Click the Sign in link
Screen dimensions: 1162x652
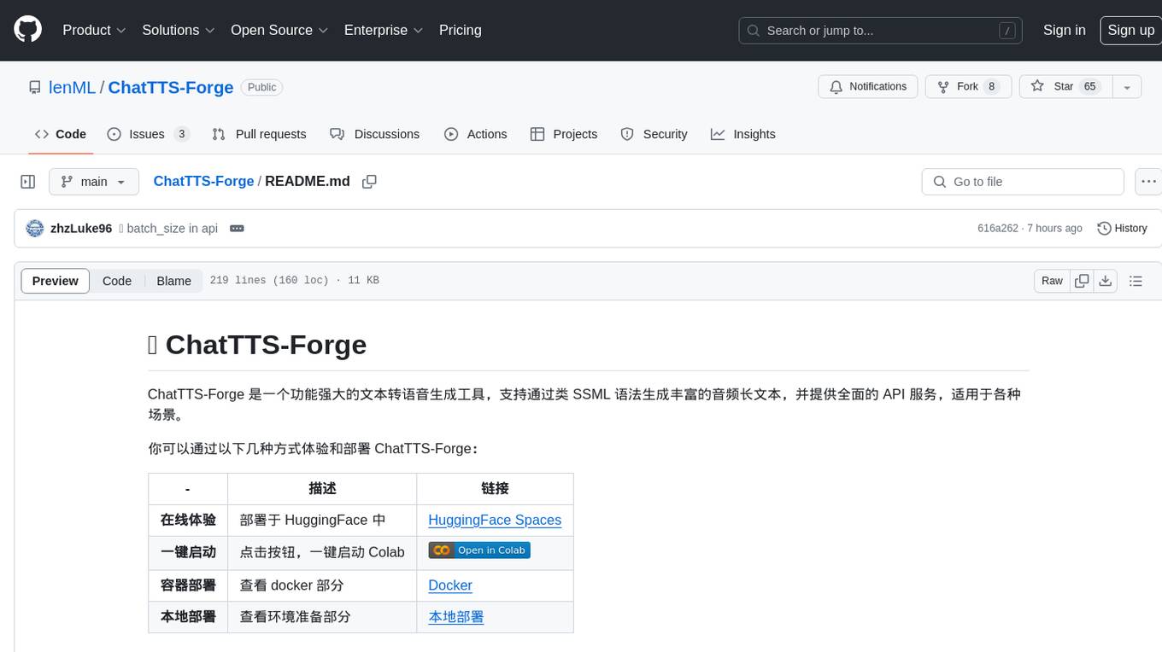tap(1065, 30)
